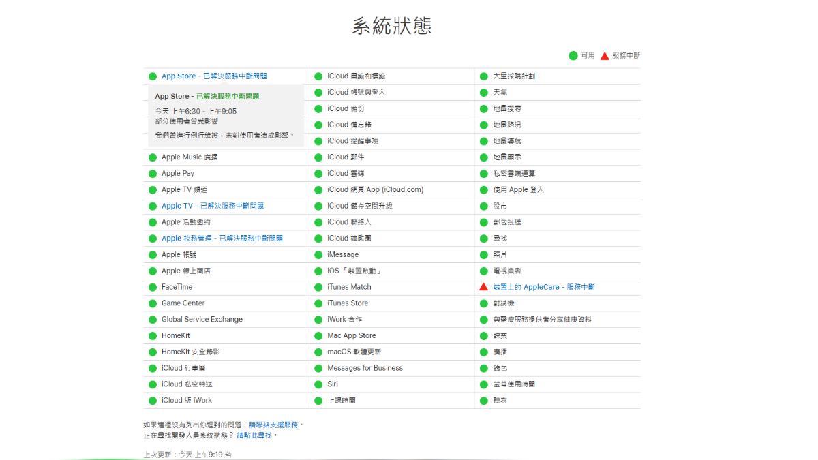Click the iCloud 網頁 App (iCloud.com) entry
818x460 pixels.
coord(375,190)
